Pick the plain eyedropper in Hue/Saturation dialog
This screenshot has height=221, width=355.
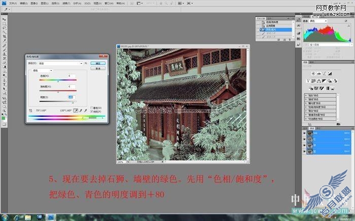(x=76, y=111)
